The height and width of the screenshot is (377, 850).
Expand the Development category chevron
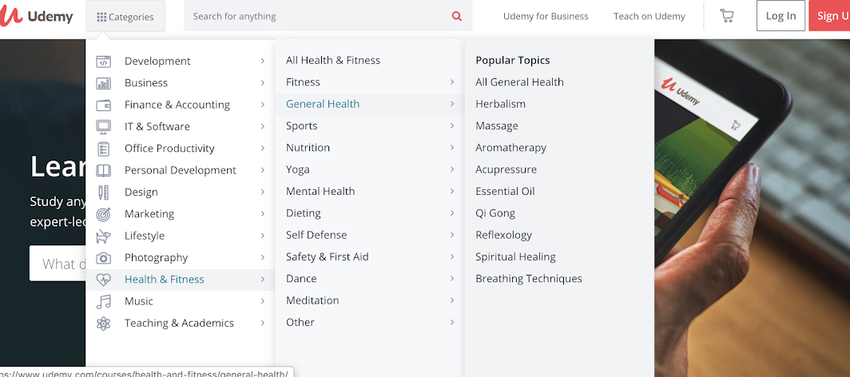[x=262, y=61]
